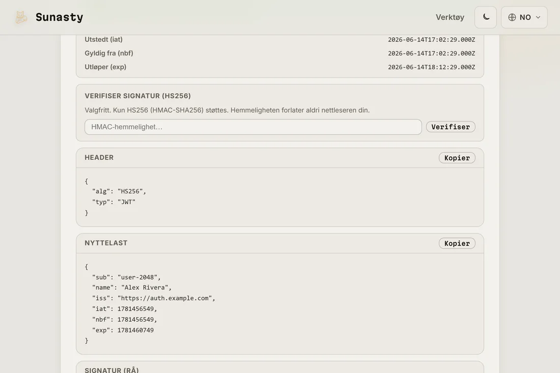Click the Utløper (exp) timestamp value
The width and height of the screenshot is (560, 373).
click(x=431, y=67)
